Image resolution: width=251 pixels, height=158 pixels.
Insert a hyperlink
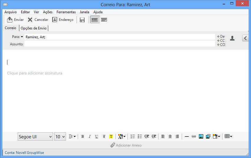[x=194, y=137]
